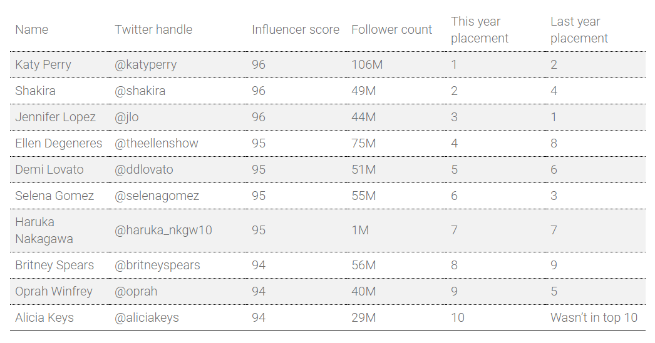Click the Influencer score column header
This screenshot has width=655, height=343.
(x=296, y=29)
